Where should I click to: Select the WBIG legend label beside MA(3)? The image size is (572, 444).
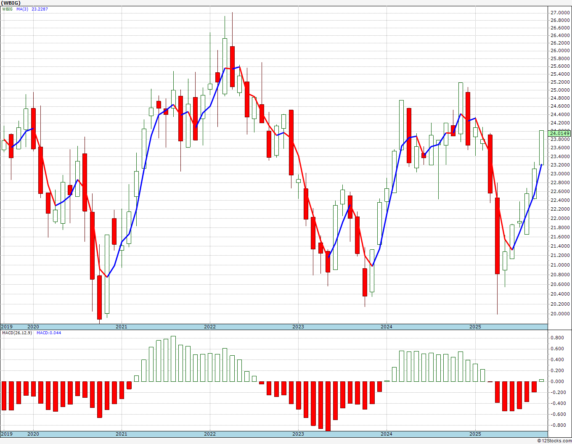[7, 9]
